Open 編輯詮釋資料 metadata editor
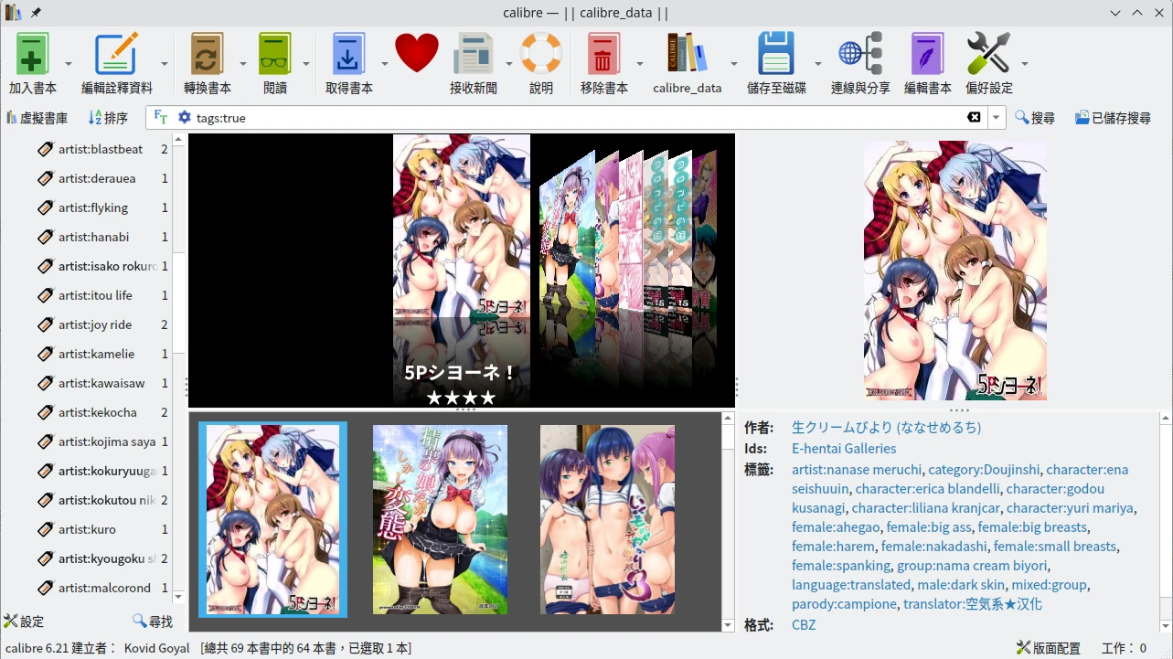 [116, 54]
